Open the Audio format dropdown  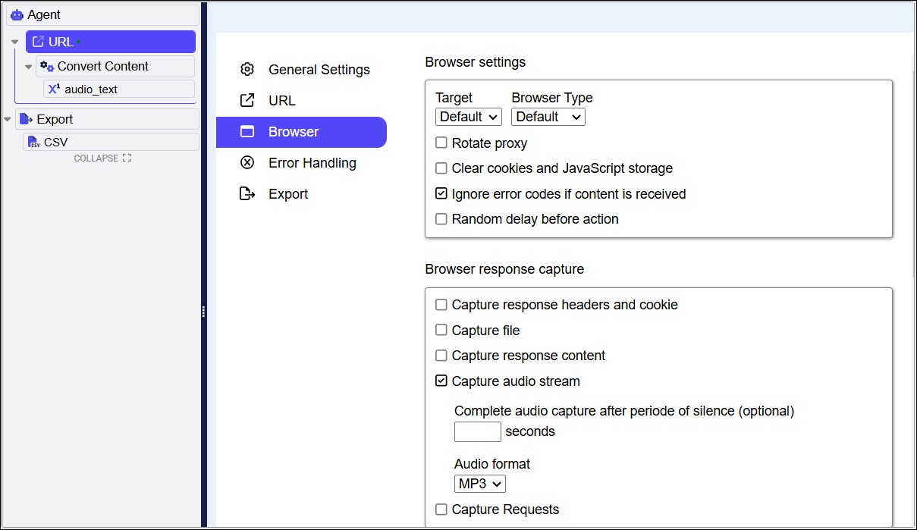[479, 483]
